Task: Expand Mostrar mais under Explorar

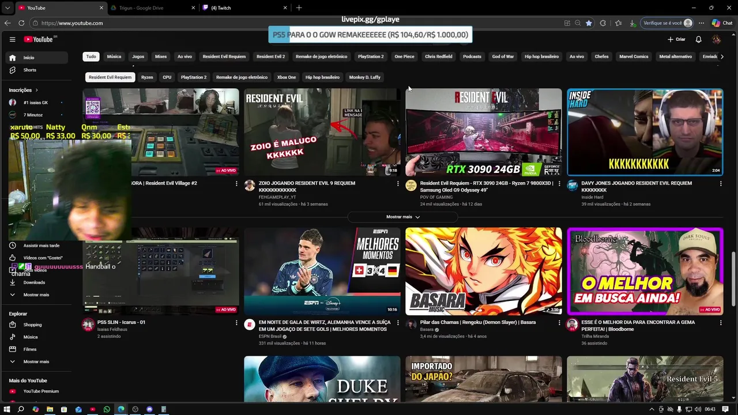Action: [36, 361]
